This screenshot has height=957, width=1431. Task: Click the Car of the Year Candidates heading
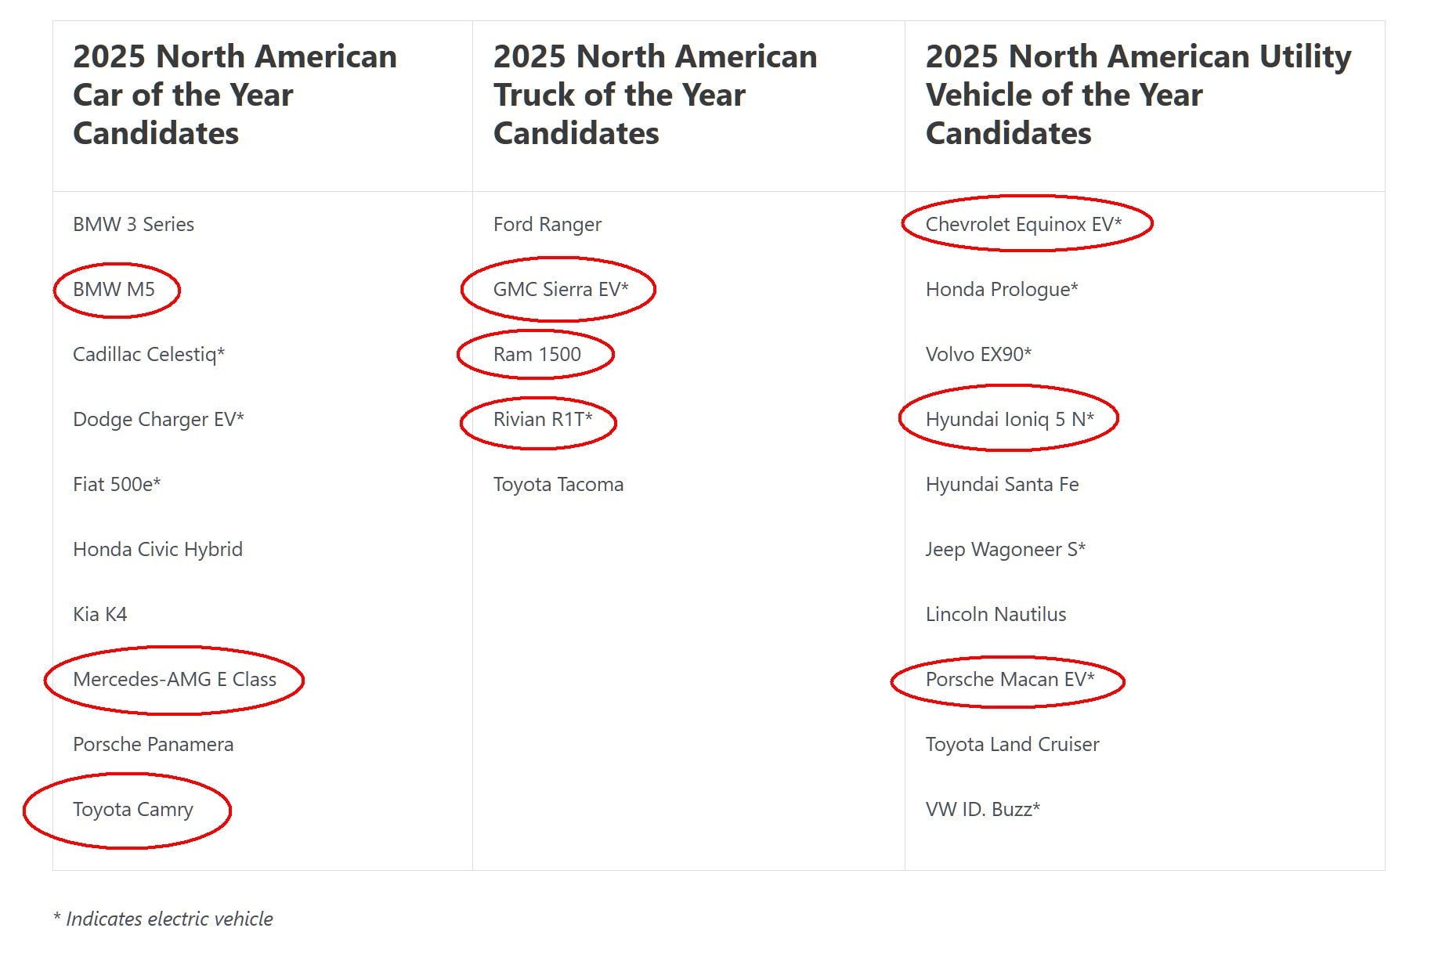pyautogui.click(x=235, y=95)
